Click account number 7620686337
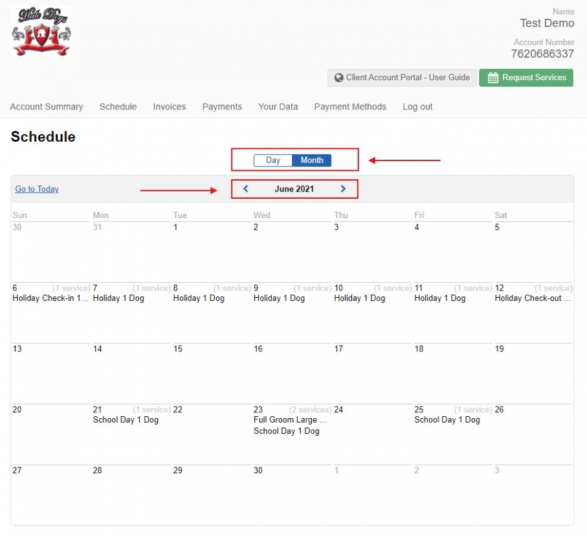 (542, 54)
